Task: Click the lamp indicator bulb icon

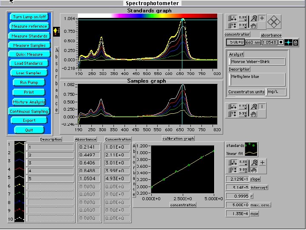Action: 55,31
